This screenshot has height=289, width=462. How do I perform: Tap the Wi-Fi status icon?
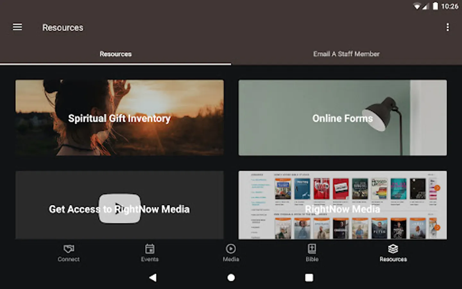pos(417,6)
